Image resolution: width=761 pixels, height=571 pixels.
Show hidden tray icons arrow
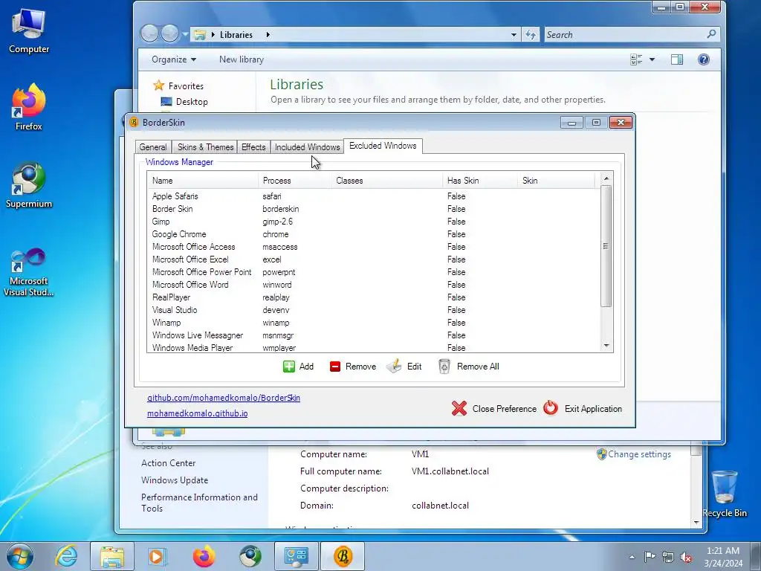tap(632, 557)
